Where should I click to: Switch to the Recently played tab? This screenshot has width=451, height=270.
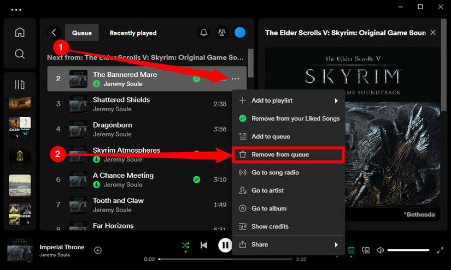pyautogui.click(x=133, y=33)
